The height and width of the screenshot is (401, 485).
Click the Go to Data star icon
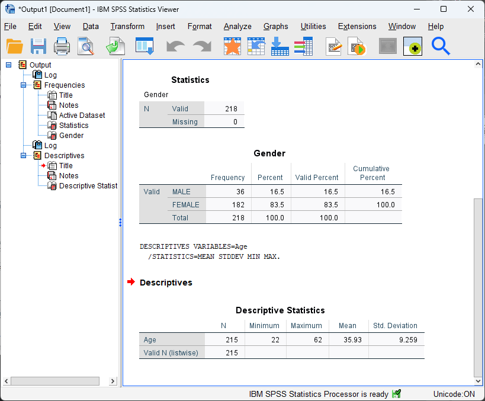pos(232,46)
